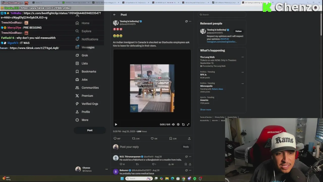The image size is (323, 182).
Task: Open more options for Minneapolis trend
Action: [243, 83]
